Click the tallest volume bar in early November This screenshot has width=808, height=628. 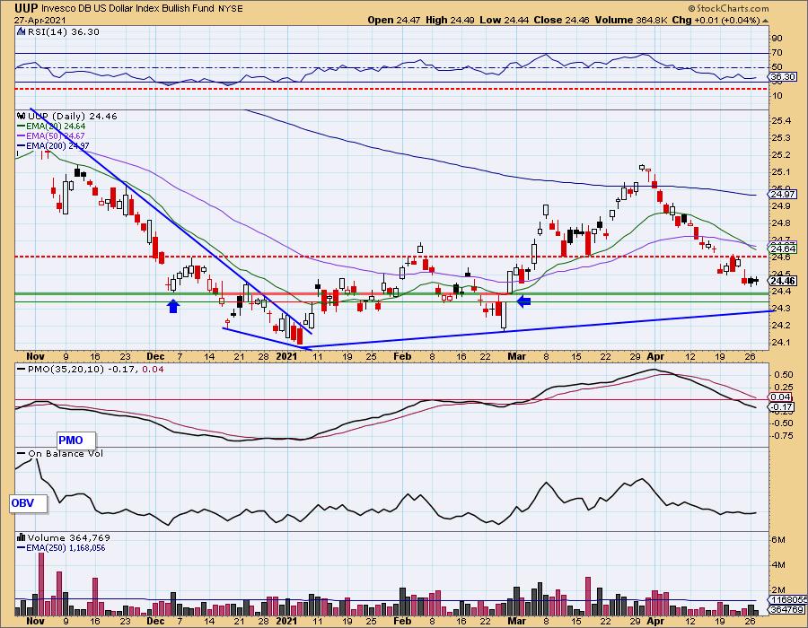[41, 584]
